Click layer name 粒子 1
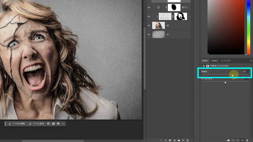Screen dimensions: 253x142 pos(185,7)
